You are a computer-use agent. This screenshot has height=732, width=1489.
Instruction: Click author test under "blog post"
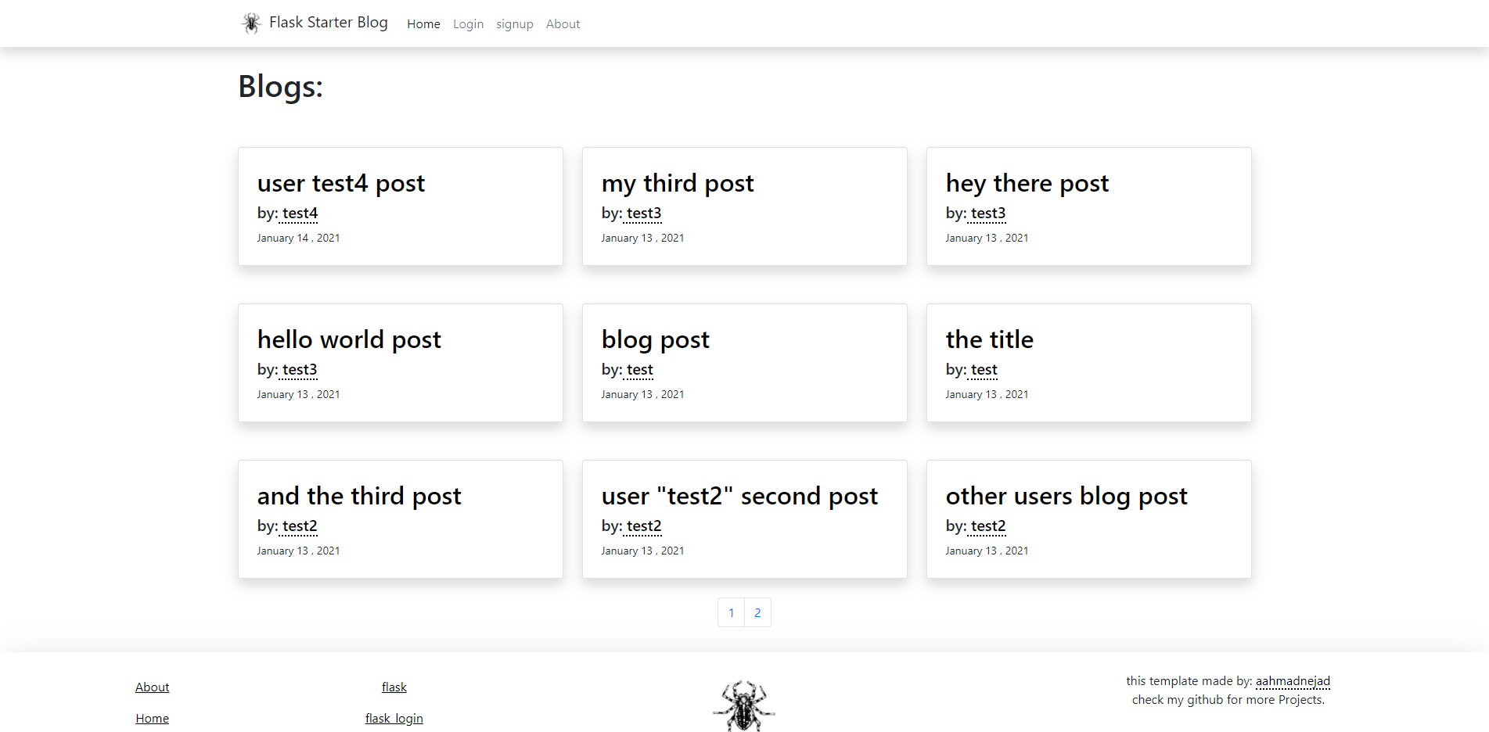(639, 370)
